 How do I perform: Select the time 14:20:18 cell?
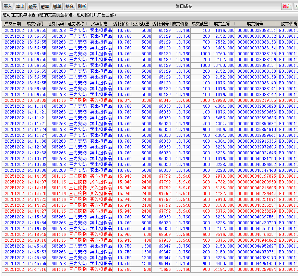(x=36, y=240)
